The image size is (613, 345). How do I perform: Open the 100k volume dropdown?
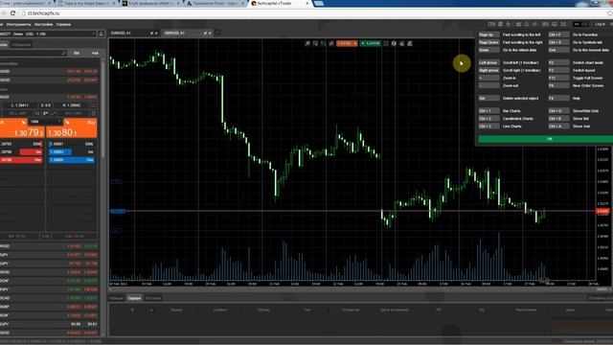point(45,122)
